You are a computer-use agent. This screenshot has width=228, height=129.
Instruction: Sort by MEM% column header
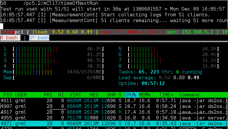[x=145, y=95]
